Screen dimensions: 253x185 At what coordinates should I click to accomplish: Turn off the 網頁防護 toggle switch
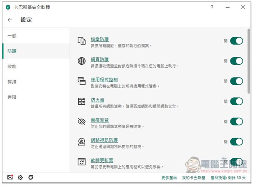point(236,61)
